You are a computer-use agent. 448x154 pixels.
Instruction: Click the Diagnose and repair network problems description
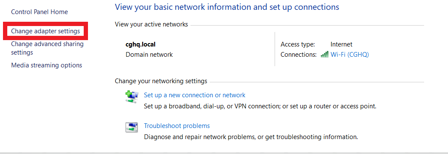pos(251,137)
